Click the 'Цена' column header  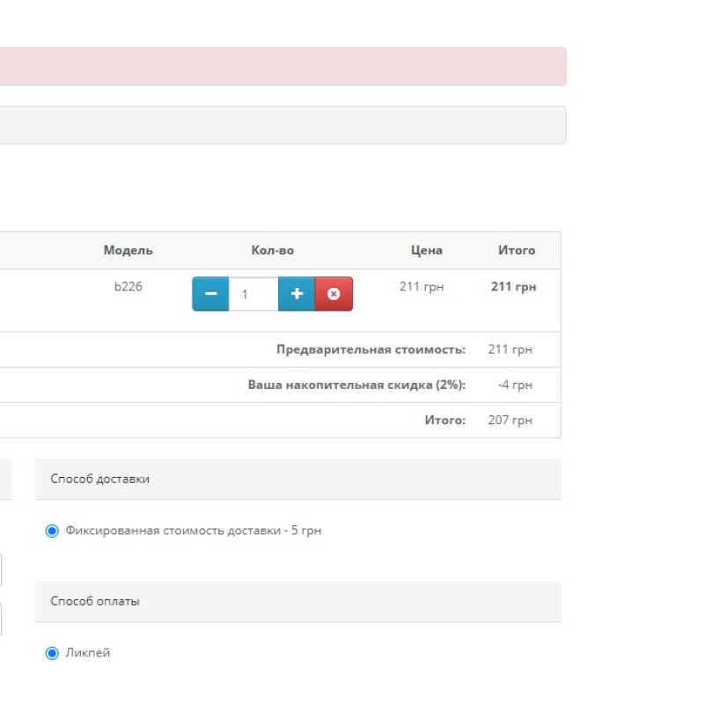coord(426,250)
